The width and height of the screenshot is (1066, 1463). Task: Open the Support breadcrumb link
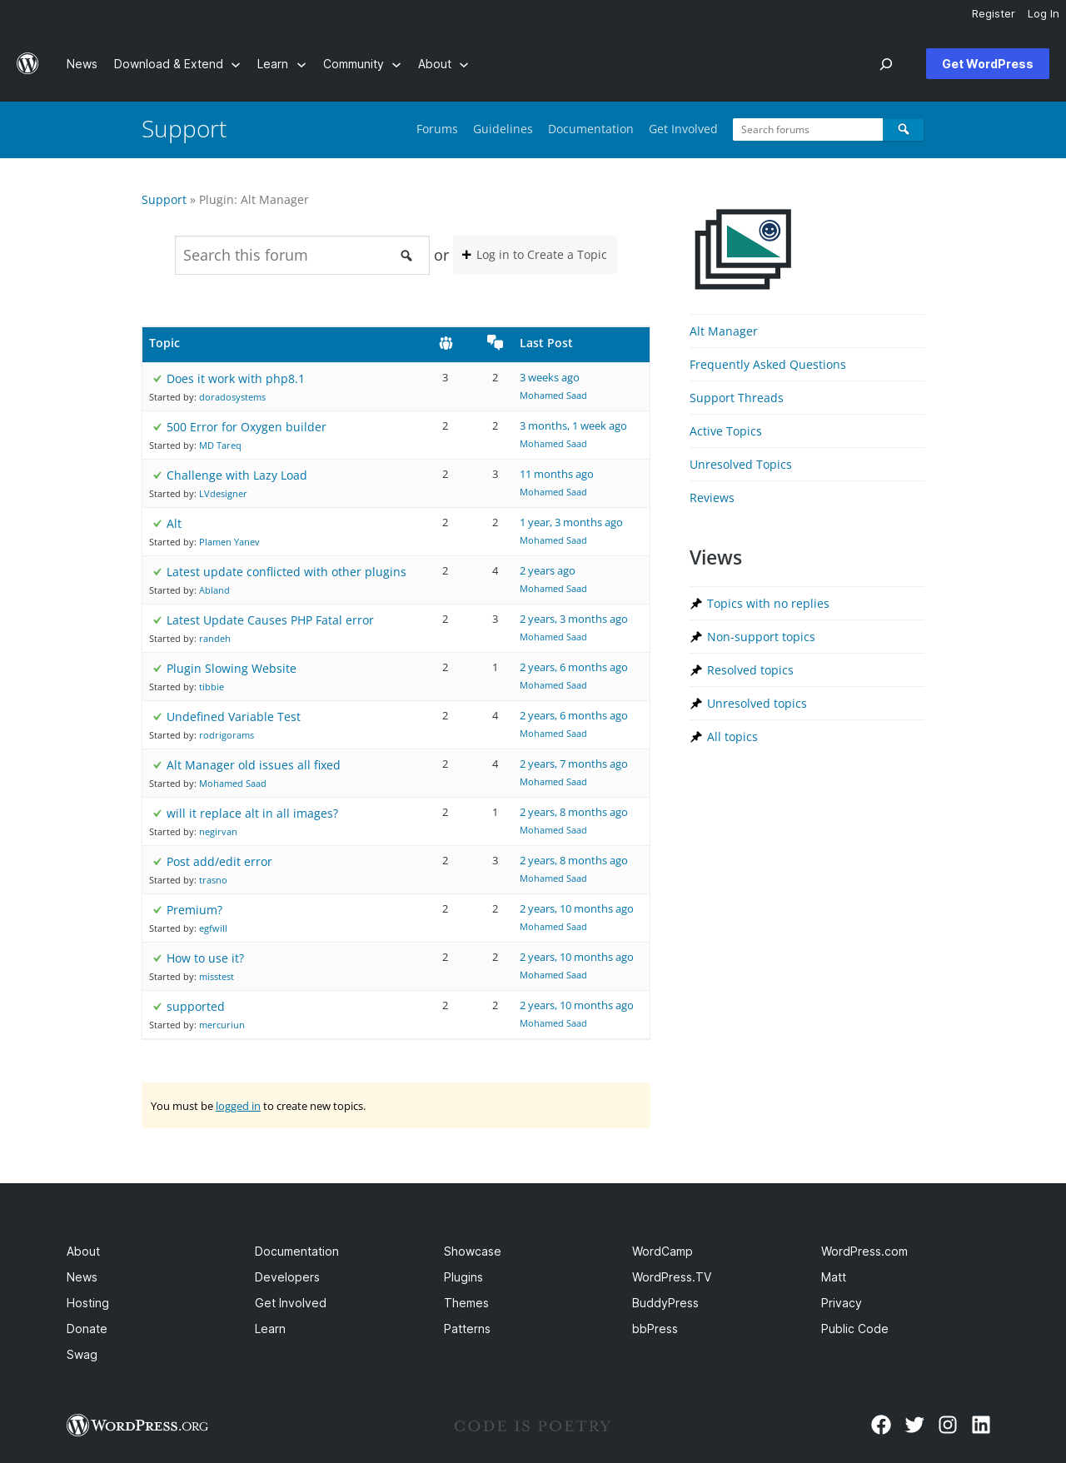coord(164,200)
